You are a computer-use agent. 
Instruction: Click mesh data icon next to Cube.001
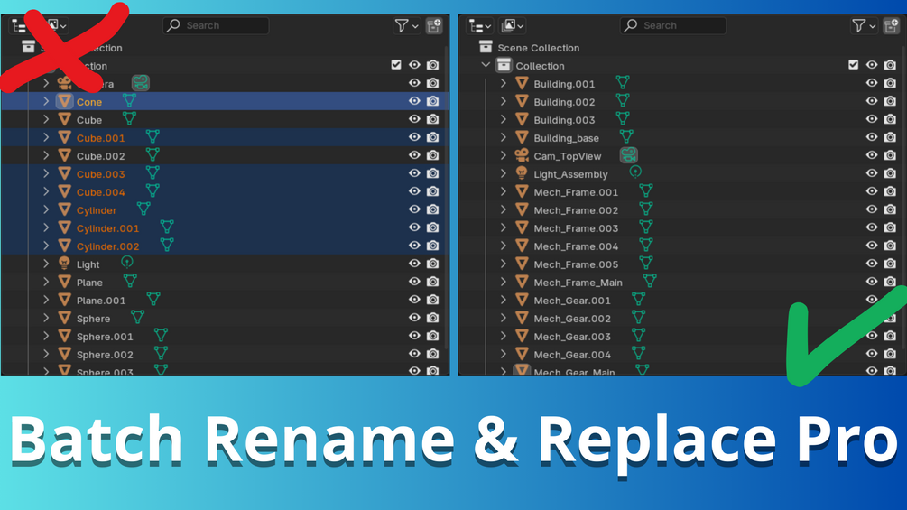153,137
